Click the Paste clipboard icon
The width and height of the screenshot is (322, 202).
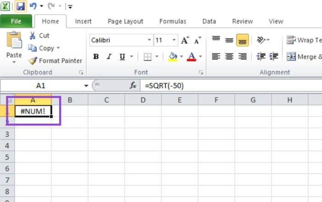[x=14, y=40]
